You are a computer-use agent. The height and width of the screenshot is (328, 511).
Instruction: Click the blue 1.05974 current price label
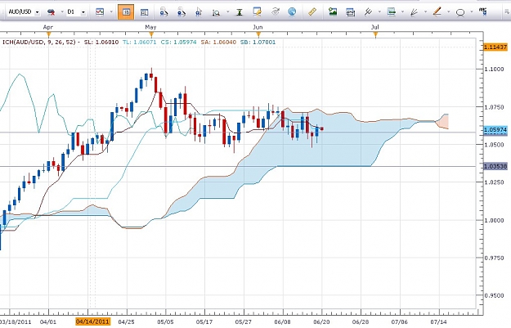pos(495,130)
